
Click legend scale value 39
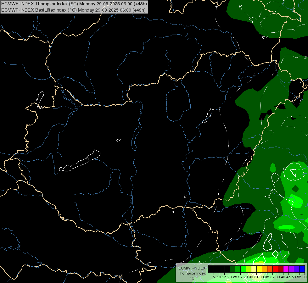[278, 277]
